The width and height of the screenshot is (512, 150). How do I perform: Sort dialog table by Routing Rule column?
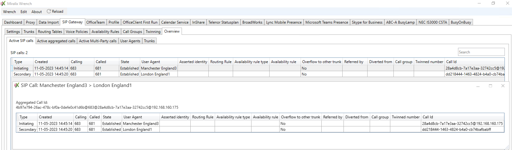pos(203,117)
